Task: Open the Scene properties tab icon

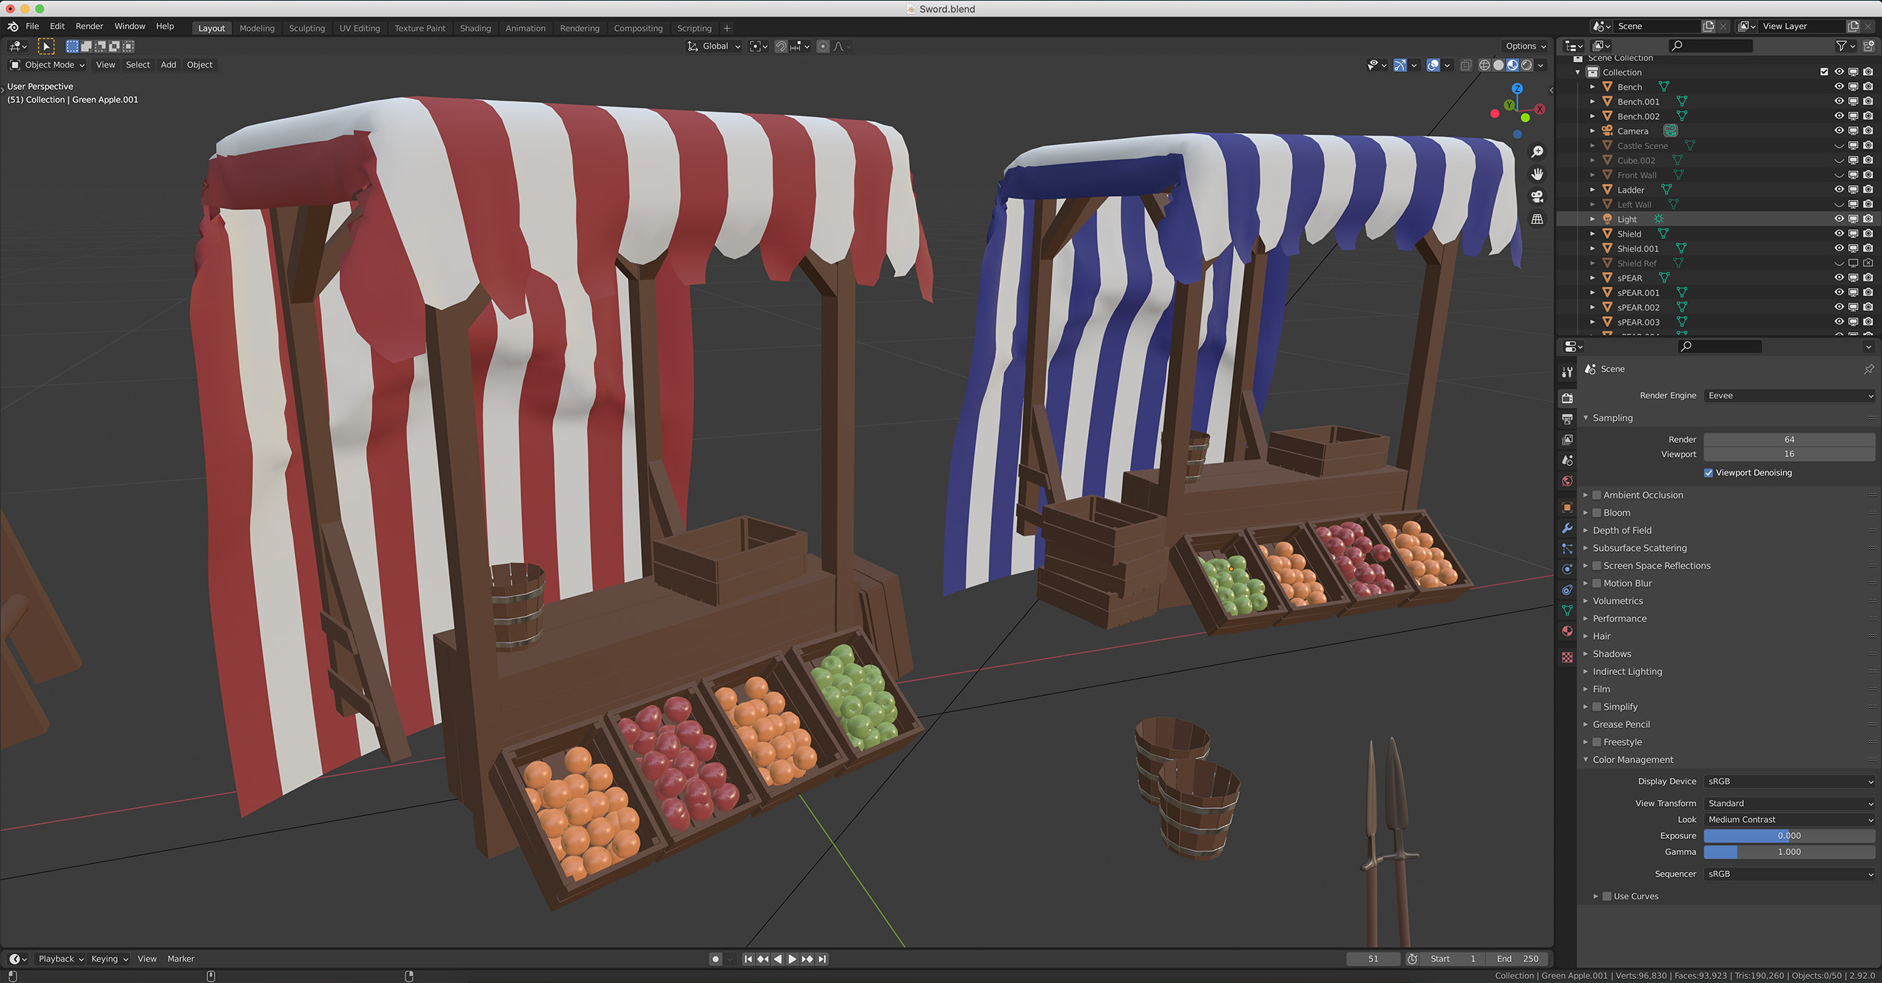Action: 1567,460
